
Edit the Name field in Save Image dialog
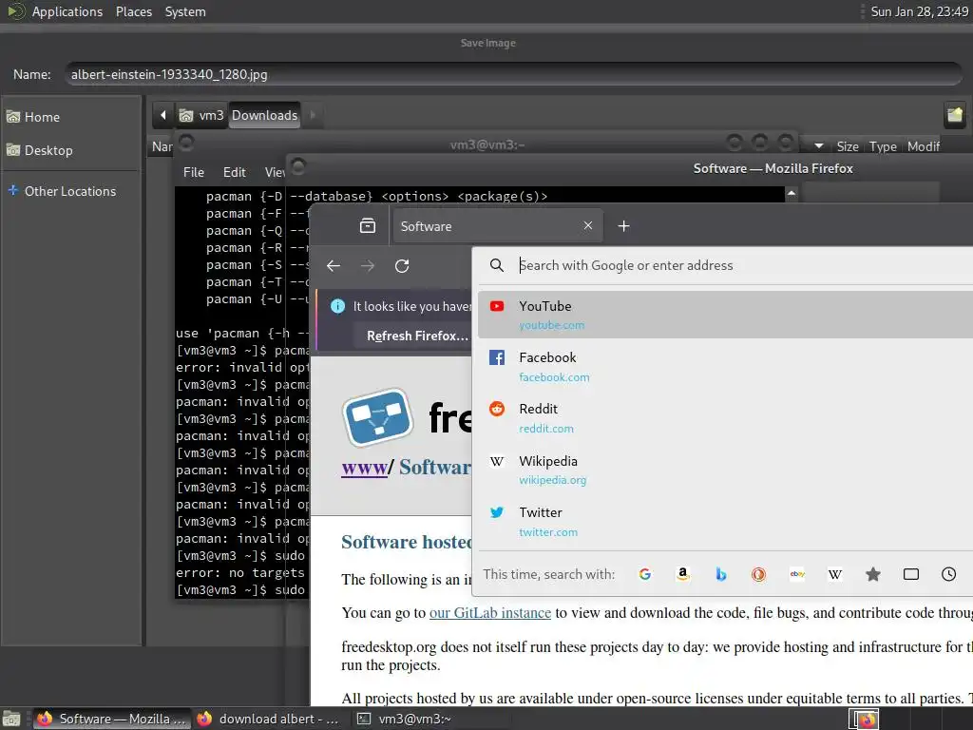click(513, 74)
